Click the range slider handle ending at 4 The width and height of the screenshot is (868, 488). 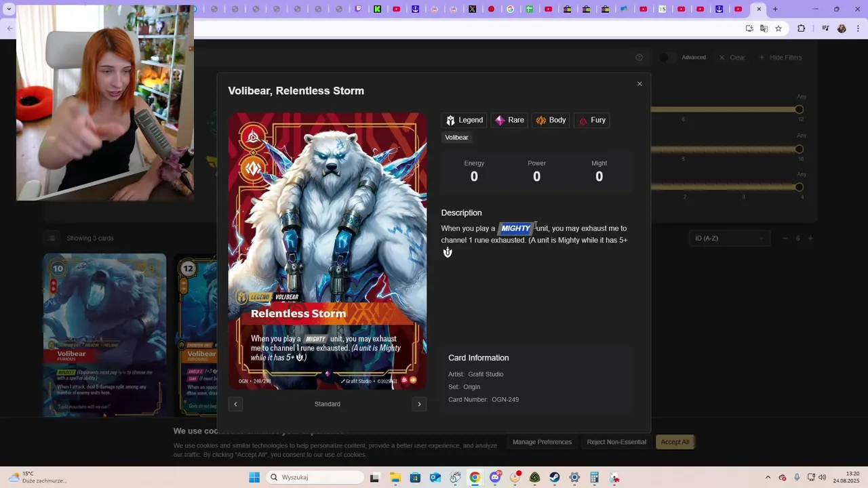pos(799,187)
